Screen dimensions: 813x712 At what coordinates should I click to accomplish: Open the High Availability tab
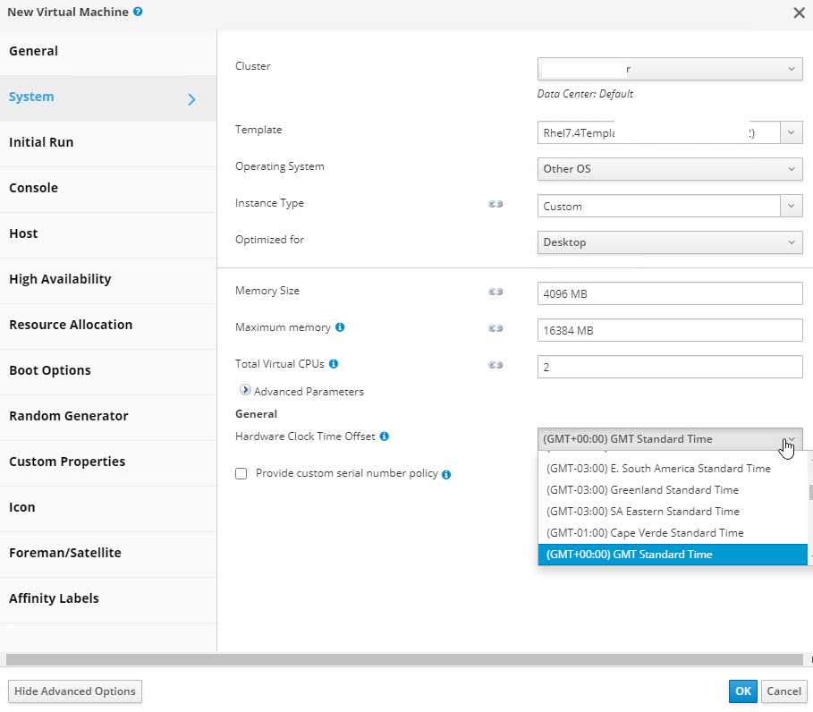click(60, 279)
